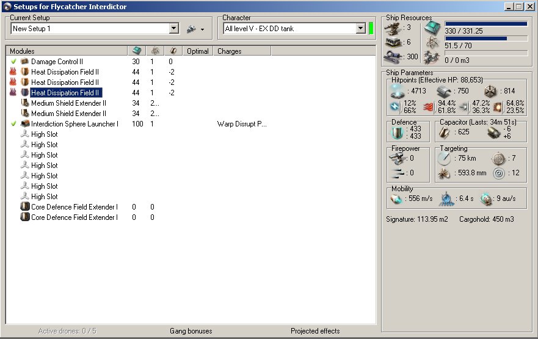
Task: Click the CPU resource icon
Action: tap(432, 27)
